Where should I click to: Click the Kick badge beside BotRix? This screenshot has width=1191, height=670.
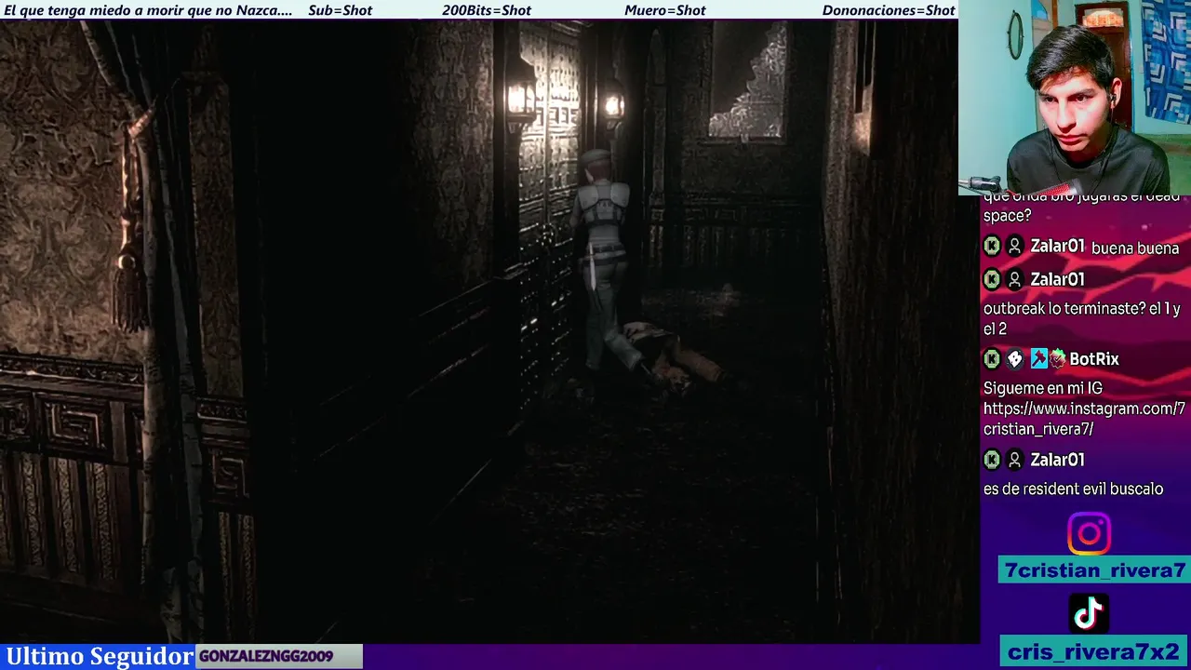tap(992, 359)
